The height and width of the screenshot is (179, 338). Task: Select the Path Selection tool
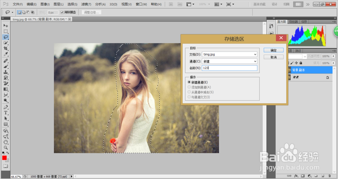click(6, 118)
